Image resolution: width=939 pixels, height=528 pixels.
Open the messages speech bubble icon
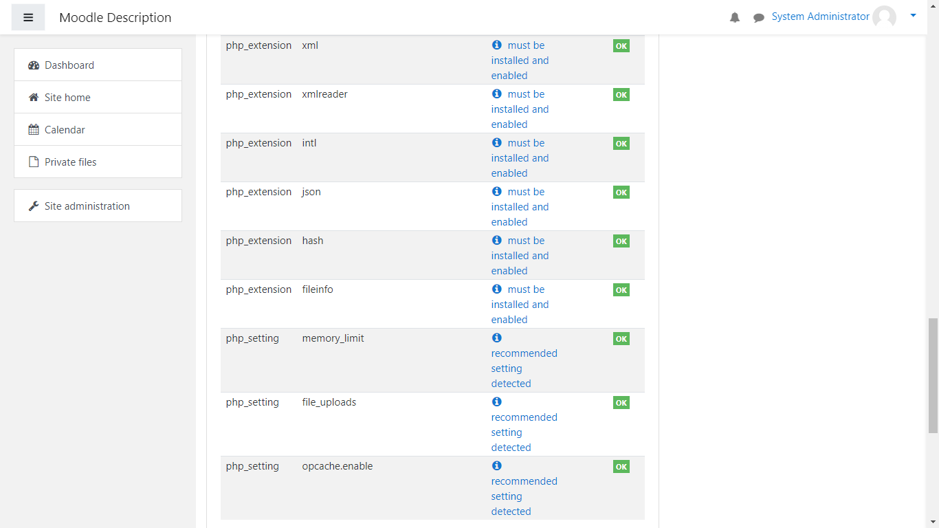click(x=758, y=18)
